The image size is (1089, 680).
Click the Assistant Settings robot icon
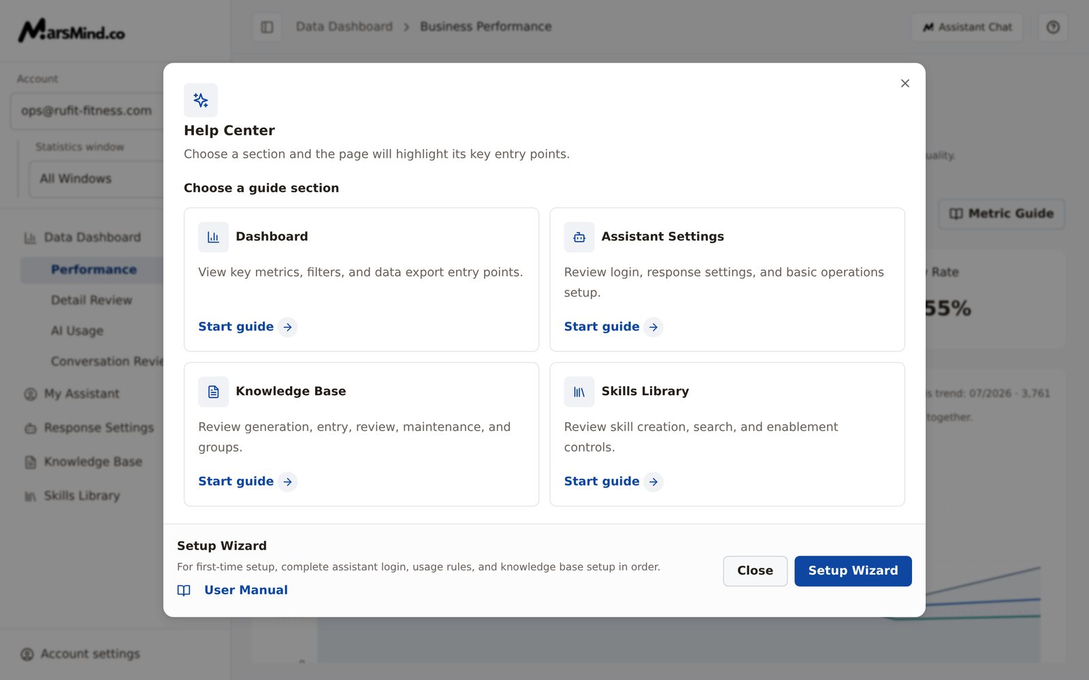click(x=579, y=237)
